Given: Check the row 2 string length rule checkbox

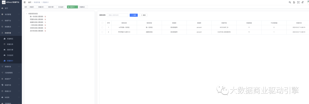Looking at the screenshot, I should tap(102, 32).
